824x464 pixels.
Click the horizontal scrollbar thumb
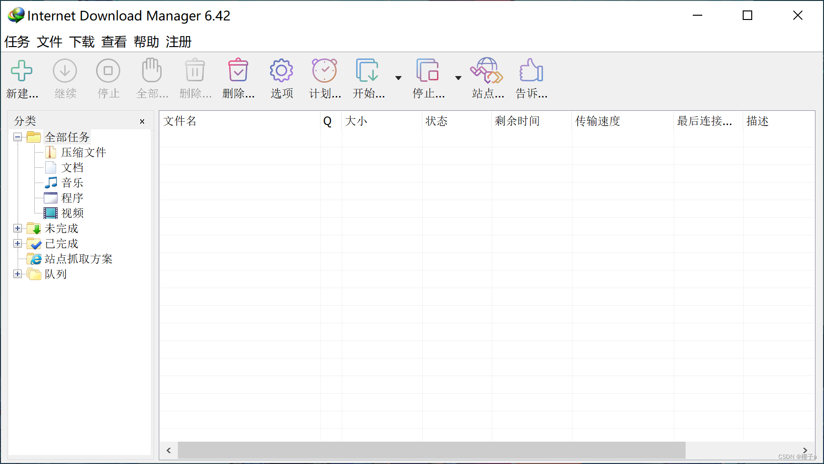[432, 450]
